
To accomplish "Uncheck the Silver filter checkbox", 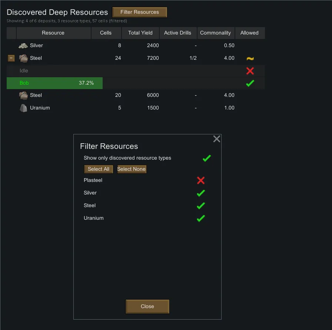I will (201, 193).
